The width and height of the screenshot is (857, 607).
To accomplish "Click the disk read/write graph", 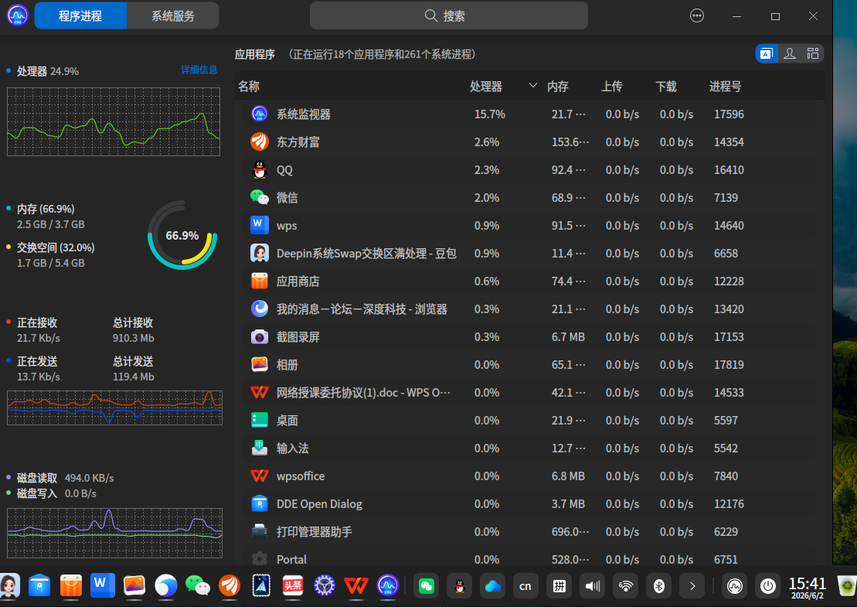I will click(115, 533).
